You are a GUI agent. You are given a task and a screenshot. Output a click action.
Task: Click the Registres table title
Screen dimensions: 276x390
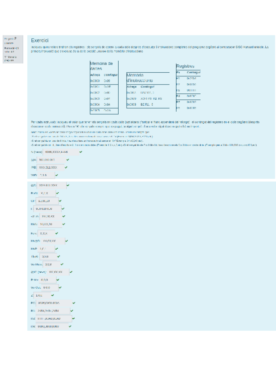pyautogui.click(x=185, y=66)
